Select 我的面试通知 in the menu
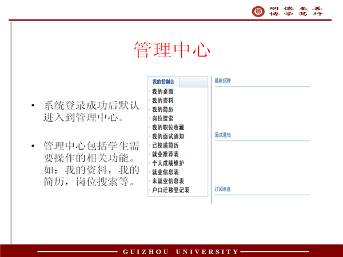The width and height of the screenshot is (343, 257). click(x=168, y=136)
